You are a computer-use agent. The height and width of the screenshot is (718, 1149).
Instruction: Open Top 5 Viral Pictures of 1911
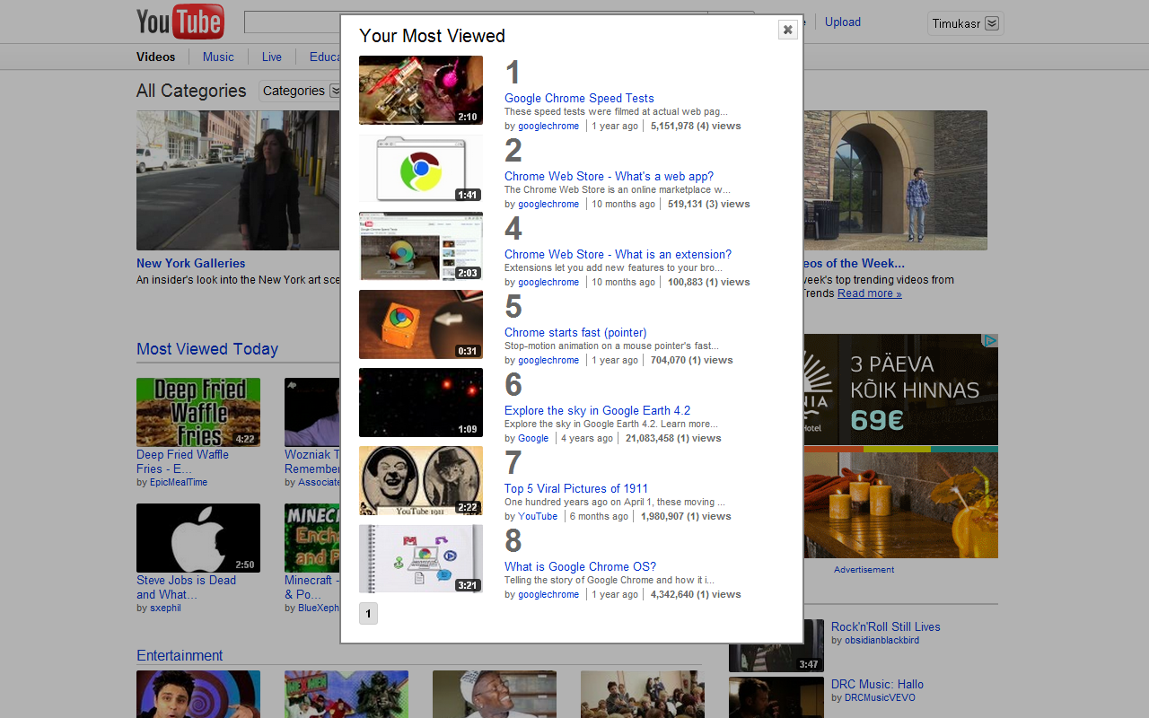pos(576,489)
